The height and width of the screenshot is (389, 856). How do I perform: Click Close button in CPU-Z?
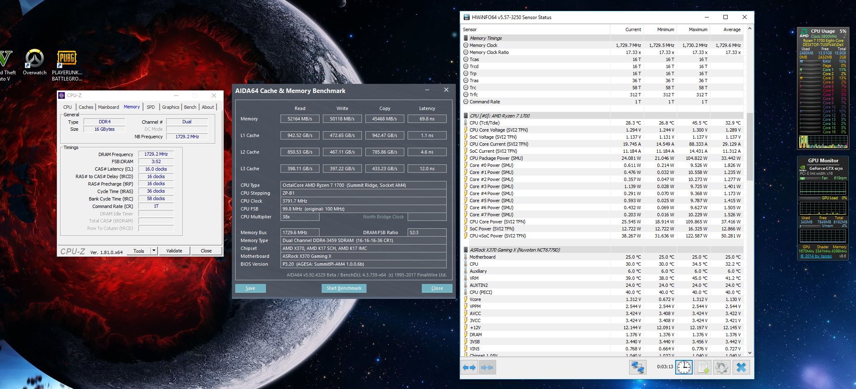tap(206, 251)
